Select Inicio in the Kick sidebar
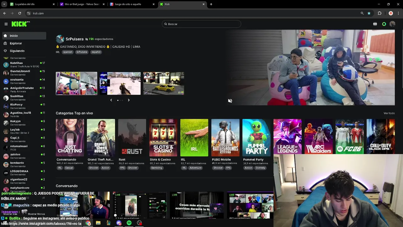The width and height of the screenshot is (403, 227). pyautogui.click(x=24, y=36)
